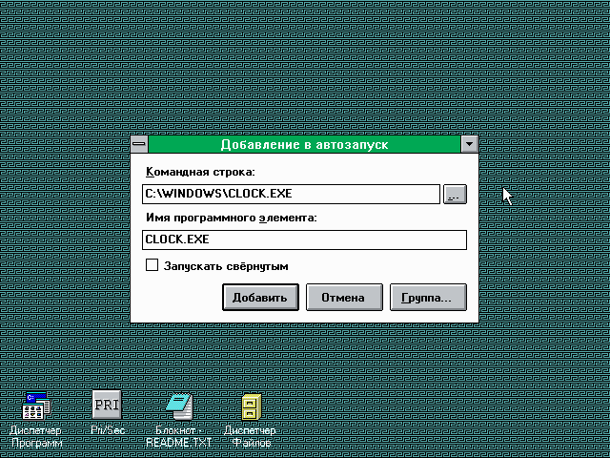Click the Имя программного элемента text field
Viewport: 610px width, 458px height.
tap(304, 240)
